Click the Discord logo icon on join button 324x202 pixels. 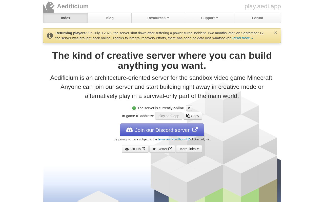pyautogui.click(x=129, y=130)
